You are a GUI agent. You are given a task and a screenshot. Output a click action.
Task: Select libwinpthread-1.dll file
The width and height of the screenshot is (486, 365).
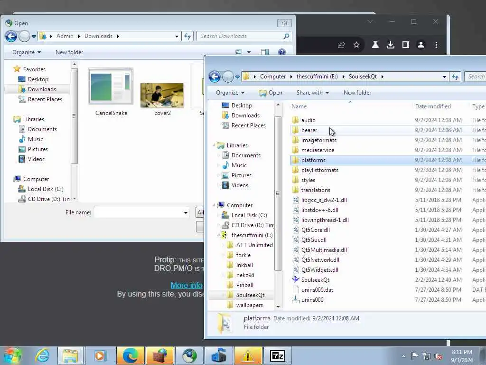tap(325, 220)
